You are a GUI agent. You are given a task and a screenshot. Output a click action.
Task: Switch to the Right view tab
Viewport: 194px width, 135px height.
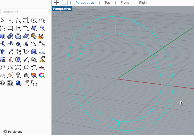[x=143, y=3]
